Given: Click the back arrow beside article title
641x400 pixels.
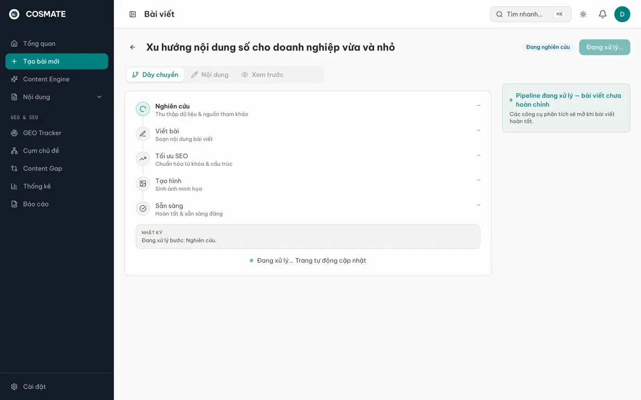Looking at the screenshot, I should [132, 47].
